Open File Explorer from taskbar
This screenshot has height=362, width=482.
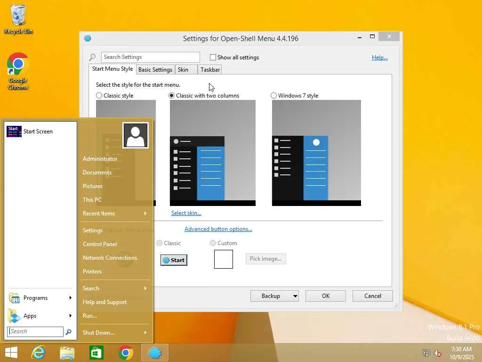coord(67,353)
